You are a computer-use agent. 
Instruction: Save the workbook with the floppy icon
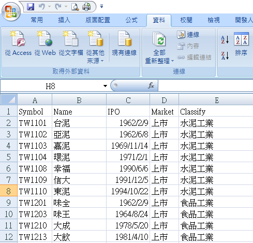31,7
